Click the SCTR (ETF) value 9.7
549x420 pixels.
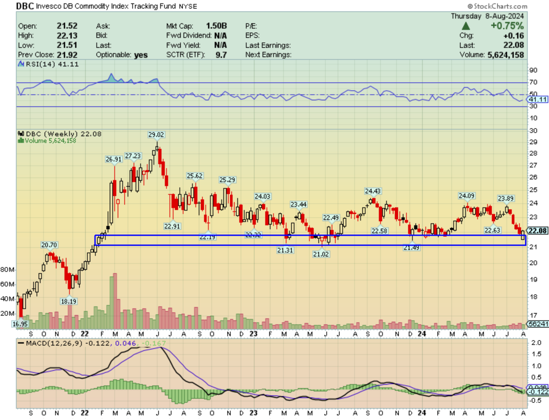pos(221,55)
